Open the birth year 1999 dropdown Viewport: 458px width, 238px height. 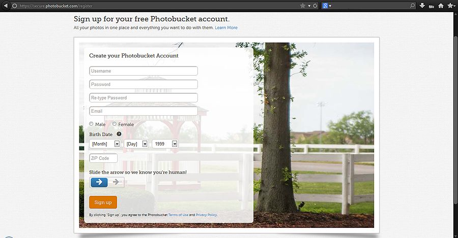click(x=165, y=144)
